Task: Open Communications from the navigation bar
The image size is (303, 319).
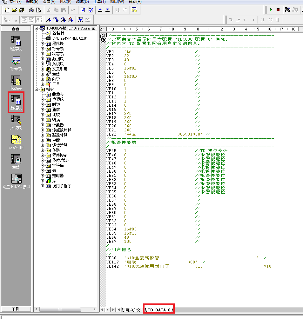Action: click(x=16, y=162)
